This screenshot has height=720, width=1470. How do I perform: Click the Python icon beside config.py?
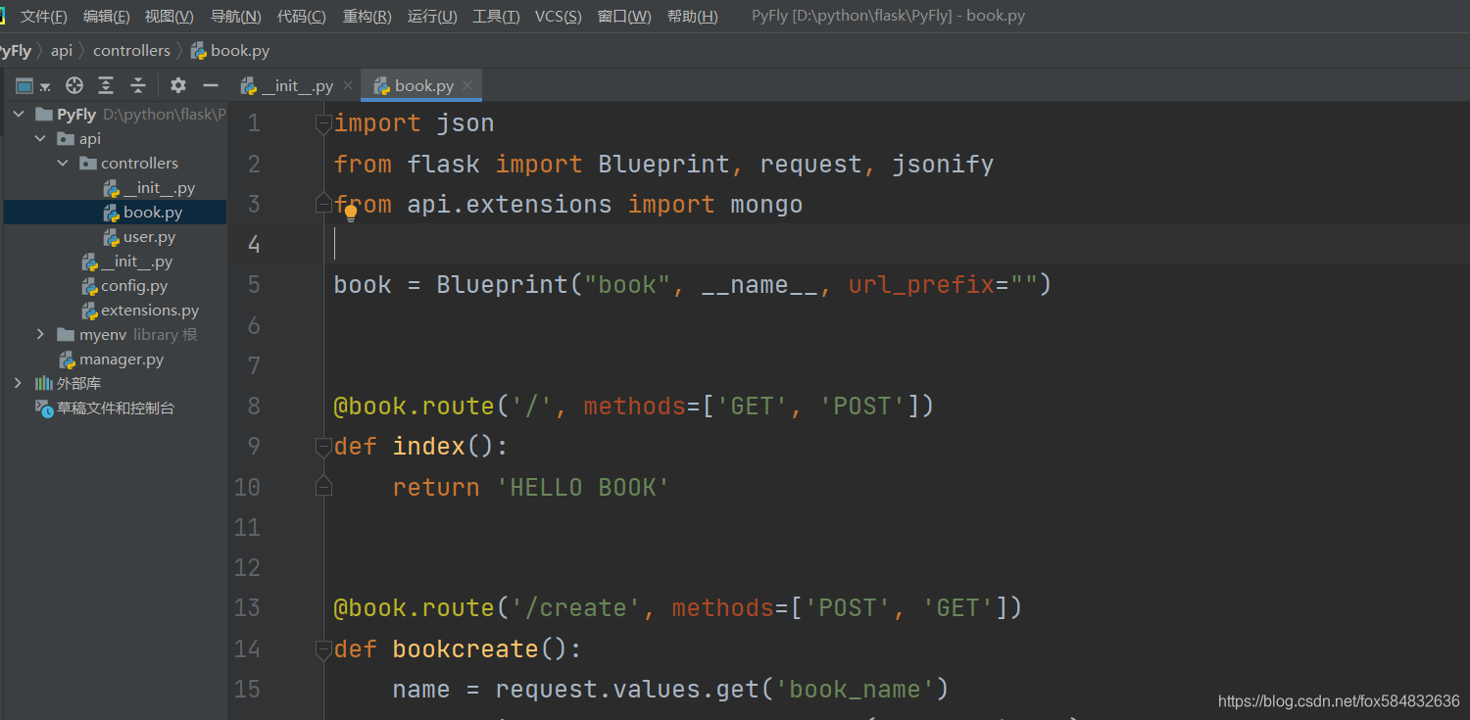tap(89, 286)
